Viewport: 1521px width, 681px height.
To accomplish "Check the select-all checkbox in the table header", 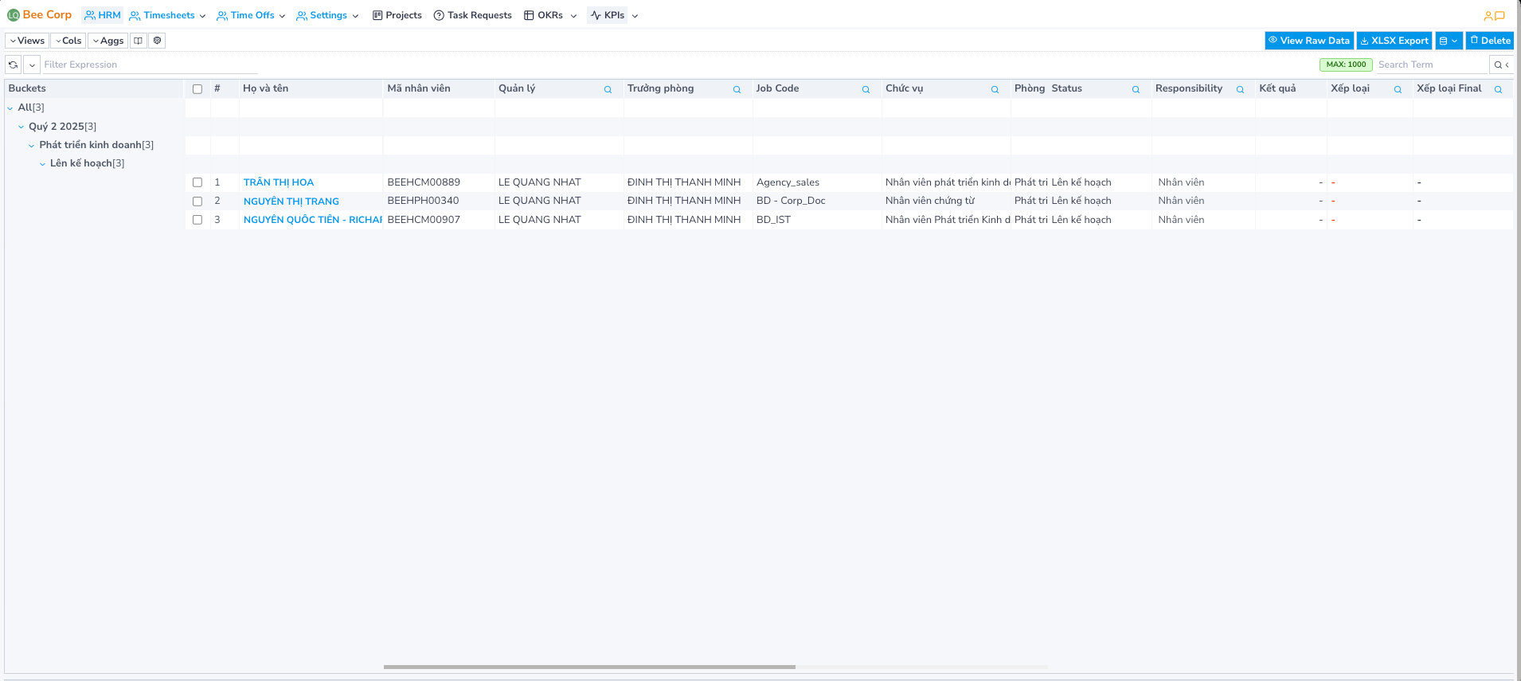I will tap(197, 89).
